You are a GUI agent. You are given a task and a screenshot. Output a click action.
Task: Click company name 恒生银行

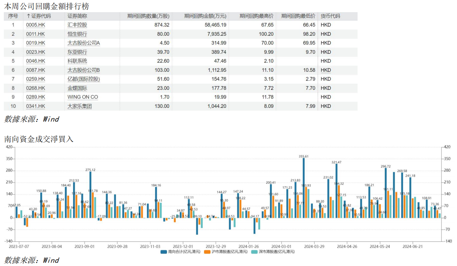(77, 34)
